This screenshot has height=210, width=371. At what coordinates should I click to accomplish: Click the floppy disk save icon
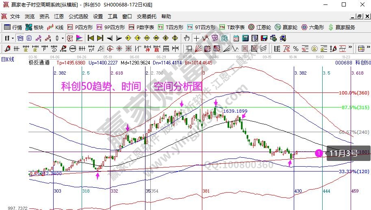[x=264, y=38]
